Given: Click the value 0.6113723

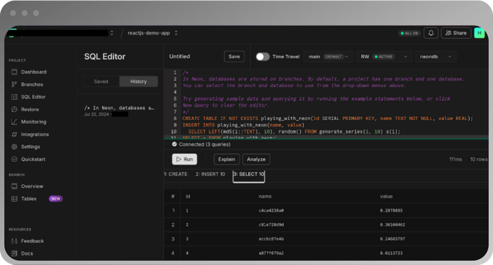Looking at the screenshot, I should [391, 253].
